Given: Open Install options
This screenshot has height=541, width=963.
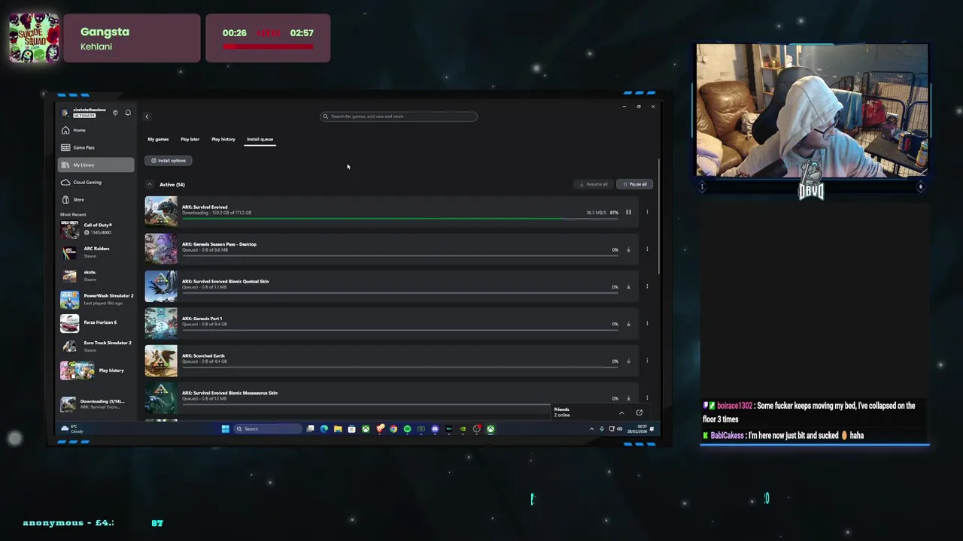Looking at the screenshot, I should coord(169,160).
